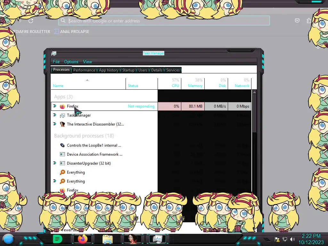Image resolution: width=328 pixels, height=246 pixels.
Task: Click the expandable Everything process icon
Action: tap(62, 181)
